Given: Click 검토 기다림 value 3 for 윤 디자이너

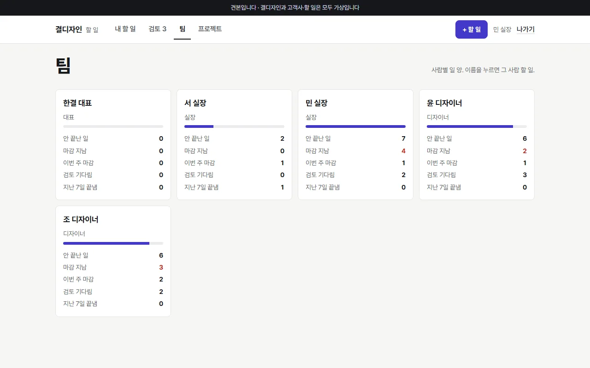Looking at the screenshot, I should point(525,175).
